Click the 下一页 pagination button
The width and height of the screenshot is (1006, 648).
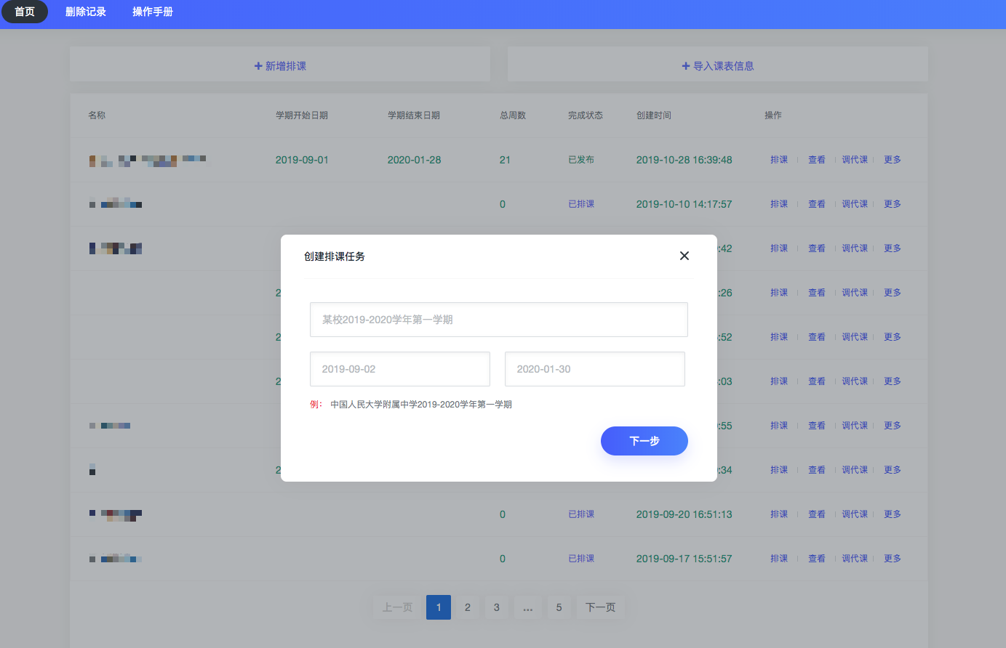601,607
